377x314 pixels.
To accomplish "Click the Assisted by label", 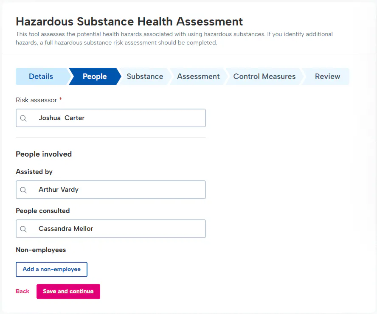I will coord(34,172).
